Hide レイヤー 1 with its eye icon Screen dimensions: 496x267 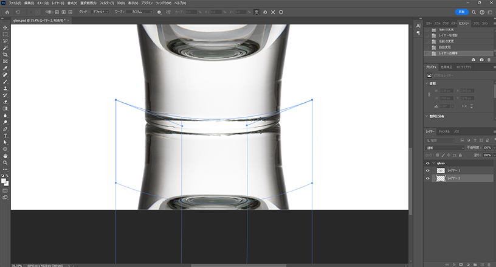click(428, 170)
